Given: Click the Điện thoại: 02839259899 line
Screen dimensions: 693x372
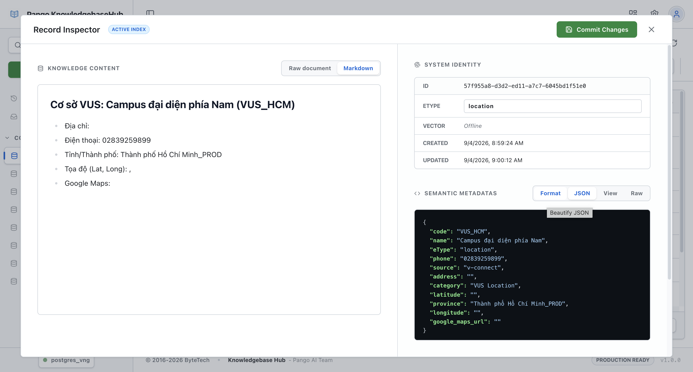Looking at the screenshot, I should coord(108,140).
